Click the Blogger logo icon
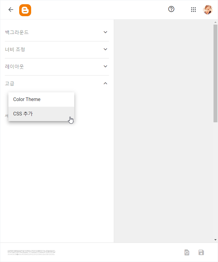Screen dimensions: 218x262 tap(25, 10)
